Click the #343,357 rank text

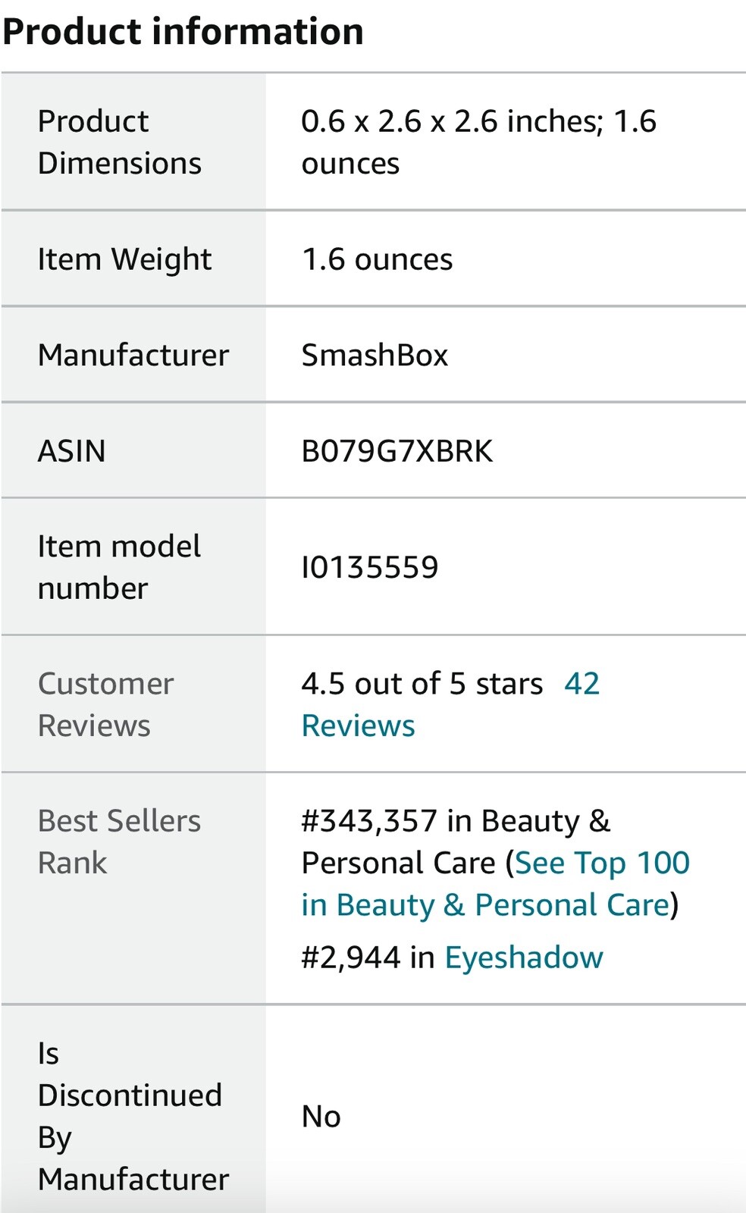tap(369, 821)
